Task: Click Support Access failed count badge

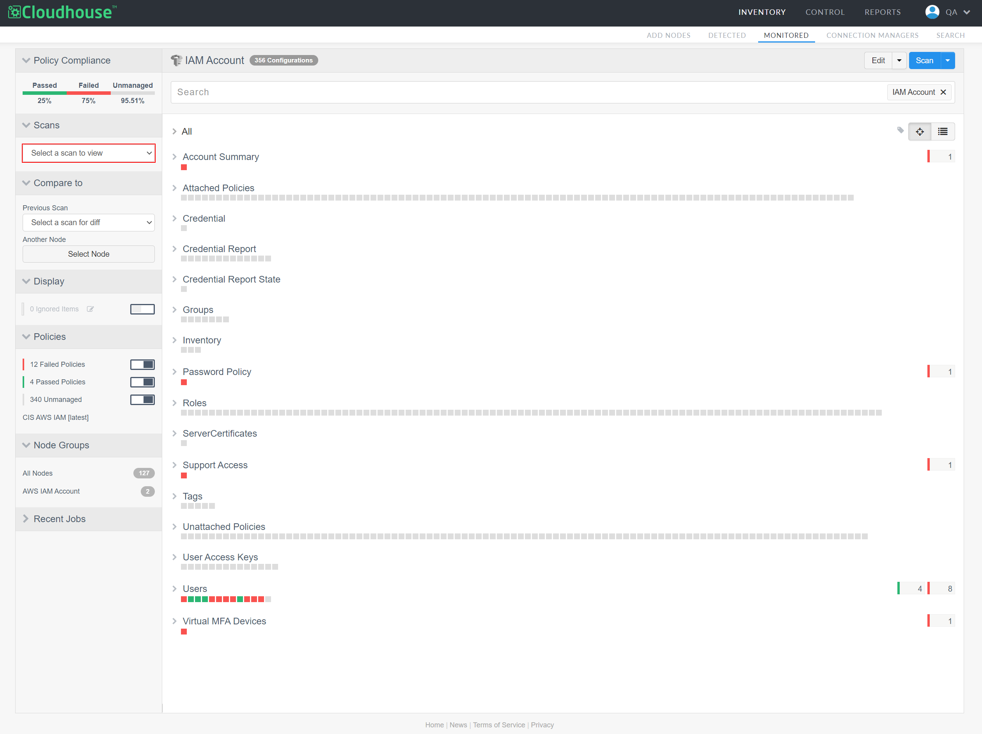Action: click(941, 465)
